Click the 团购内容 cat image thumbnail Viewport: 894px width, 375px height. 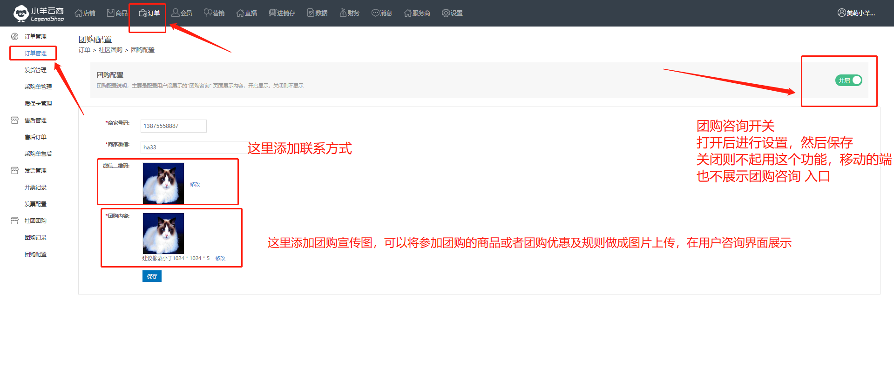pyautogui.click(x=163, y=233)
